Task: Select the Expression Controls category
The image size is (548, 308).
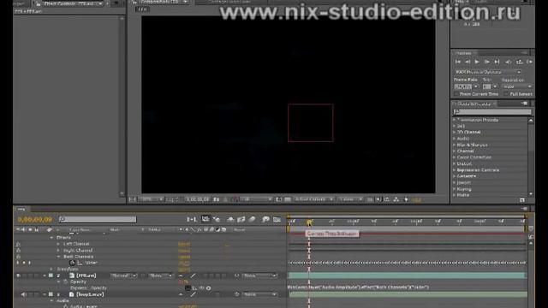Action: (478, 169)
